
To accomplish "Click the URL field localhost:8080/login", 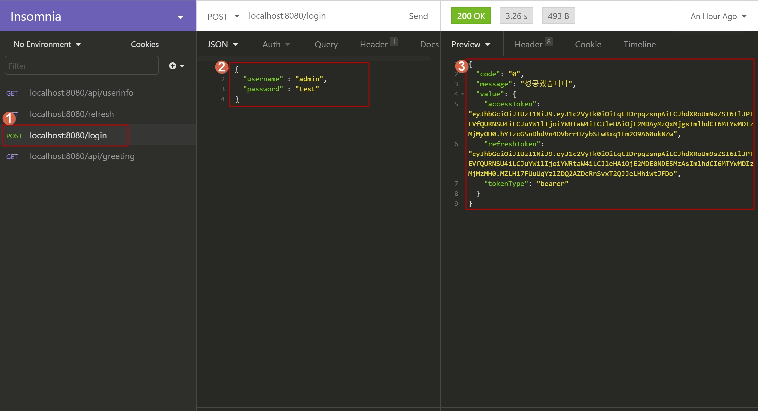I will pyautogui.click(x=287, y=16).
